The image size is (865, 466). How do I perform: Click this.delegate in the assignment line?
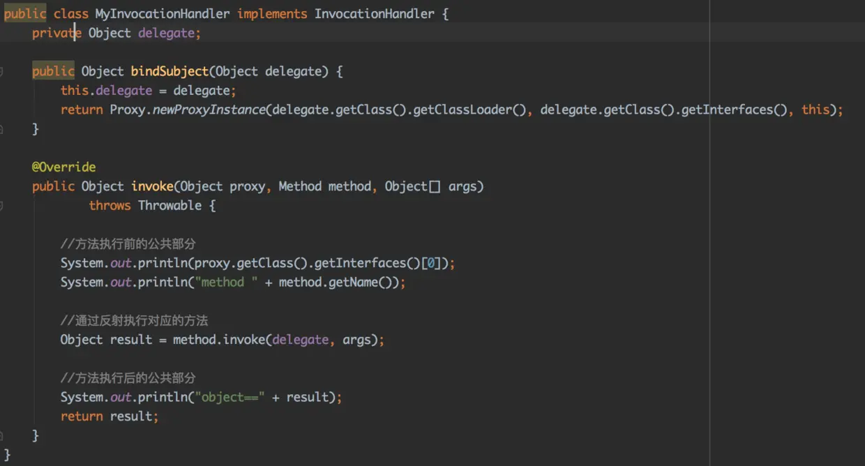coord(106,91)
